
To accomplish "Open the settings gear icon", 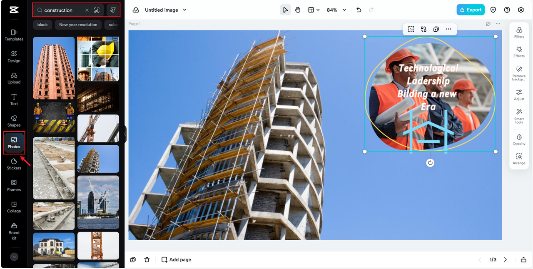I will [x=521, y=10].
